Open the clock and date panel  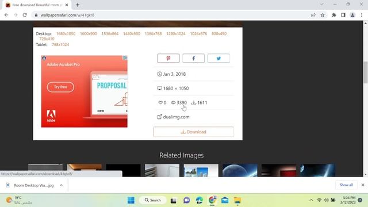coord(348,200)
